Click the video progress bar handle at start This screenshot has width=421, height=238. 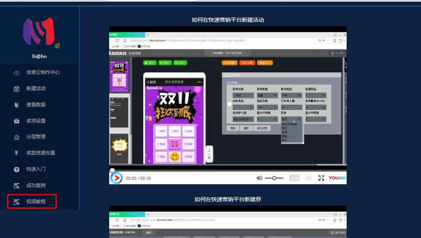[112, 170]
